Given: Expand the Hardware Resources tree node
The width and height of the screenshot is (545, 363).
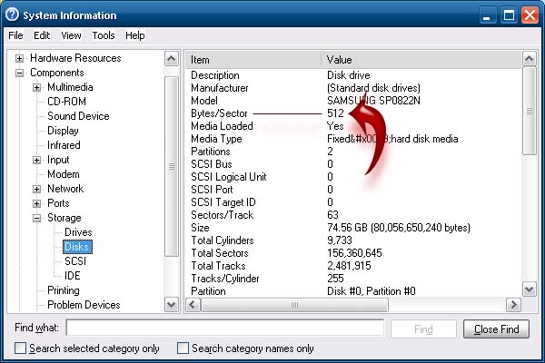Looking at the screenshot, I should tap(20, 58).
